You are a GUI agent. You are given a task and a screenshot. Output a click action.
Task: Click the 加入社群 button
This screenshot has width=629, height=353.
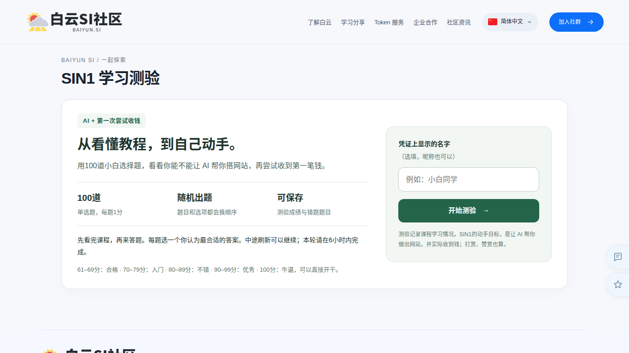[x=577, y=22]
